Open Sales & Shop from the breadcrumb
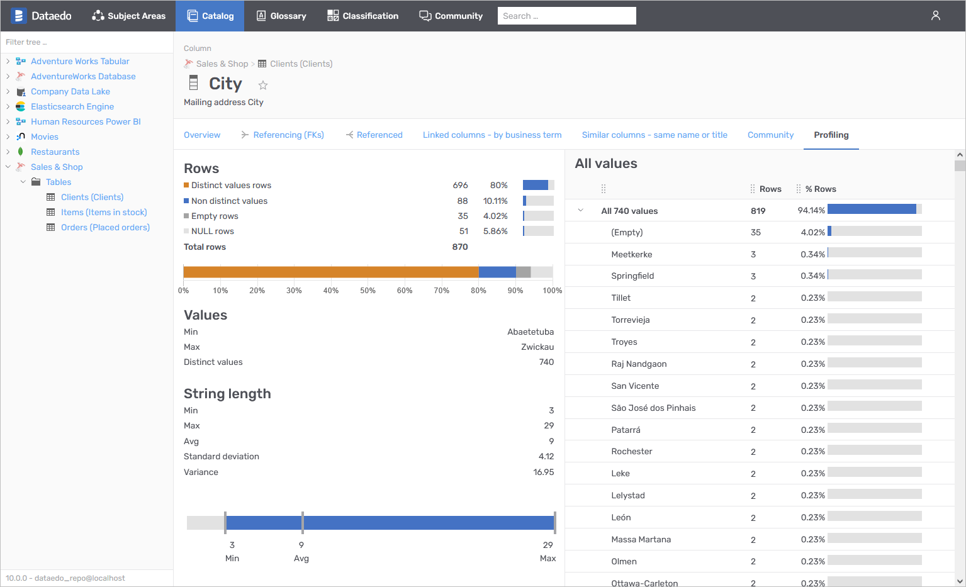This screenshot has width=966, height=587. click(222, 64)
